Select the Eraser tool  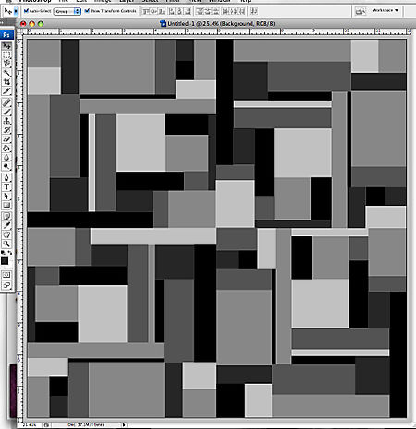click(6, 139)
